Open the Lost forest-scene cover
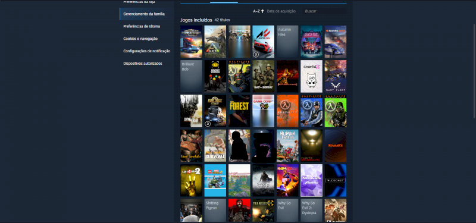 pos(239,181)
